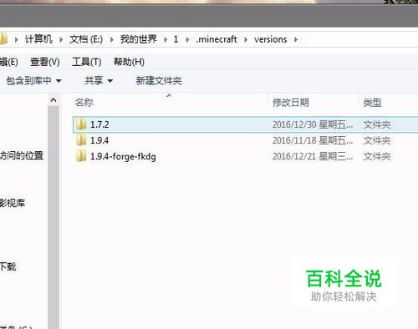
Task: Click the 2016/12/21 date of 1.9.4-forge-fkdg
Action: [x=313, y=156]
